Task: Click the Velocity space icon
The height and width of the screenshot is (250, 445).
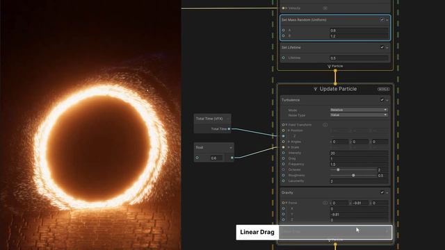Action: [325, 8]
